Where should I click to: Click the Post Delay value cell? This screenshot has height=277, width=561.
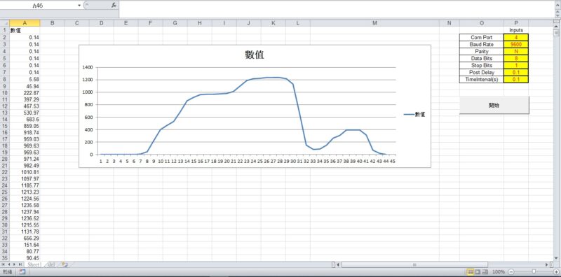[516, 73]
